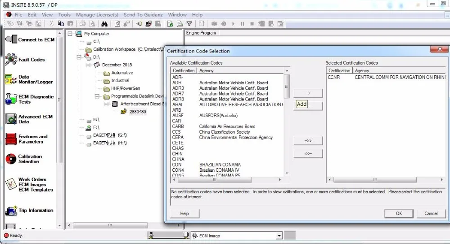This screenshot has height=244, width=450.
Task: Click the megaphone toolbar icon
Action: (139, 24)
